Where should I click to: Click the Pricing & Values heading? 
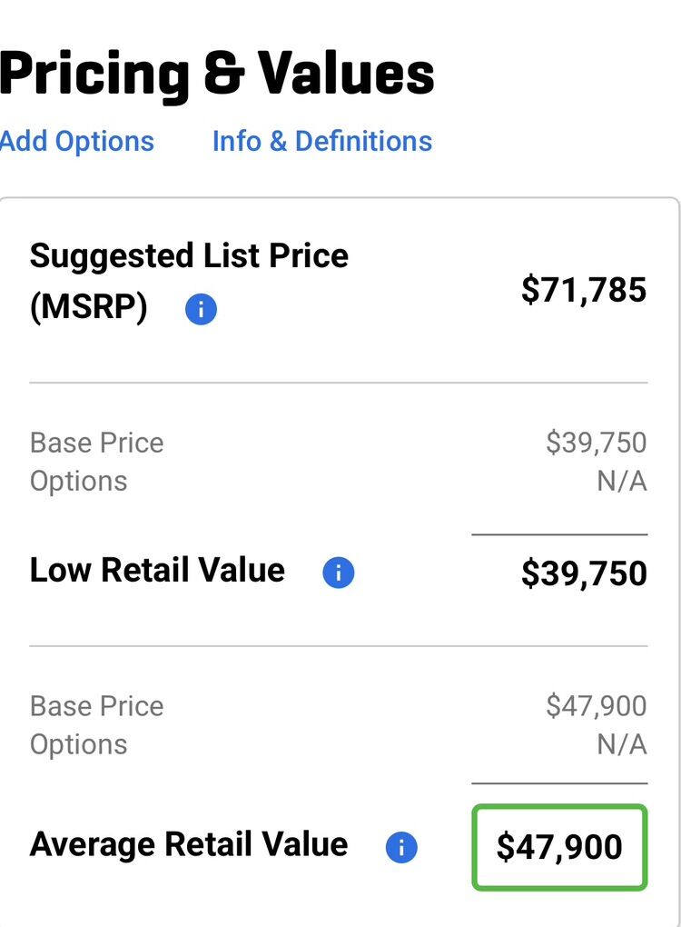pyautogui.click(x=216, y=73)
